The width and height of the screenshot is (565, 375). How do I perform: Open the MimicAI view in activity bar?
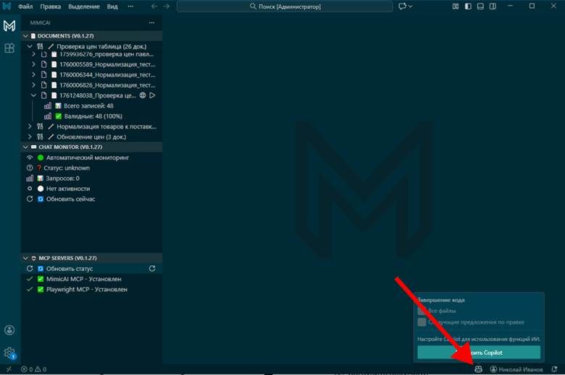click(x=9, y=27)
